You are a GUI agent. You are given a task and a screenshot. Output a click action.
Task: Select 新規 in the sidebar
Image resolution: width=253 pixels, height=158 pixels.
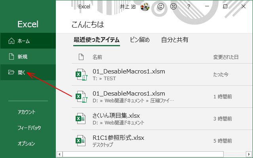point(28,56)
